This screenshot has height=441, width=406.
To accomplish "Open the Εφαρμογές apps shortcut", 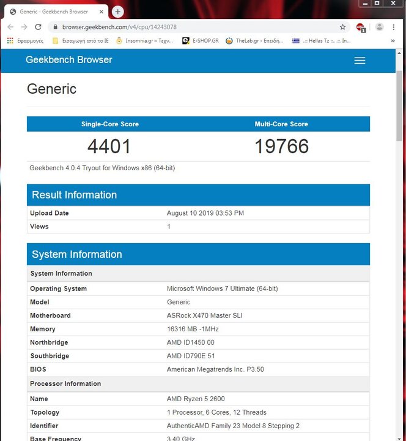I will (x=25, y=41).
